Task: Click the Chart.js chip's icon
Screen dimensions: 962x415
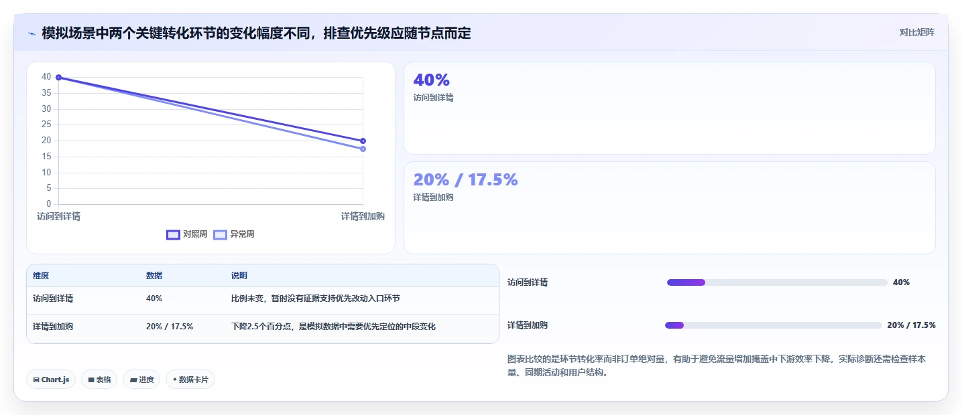Action: pyautogui.click(x=36, y=380)
